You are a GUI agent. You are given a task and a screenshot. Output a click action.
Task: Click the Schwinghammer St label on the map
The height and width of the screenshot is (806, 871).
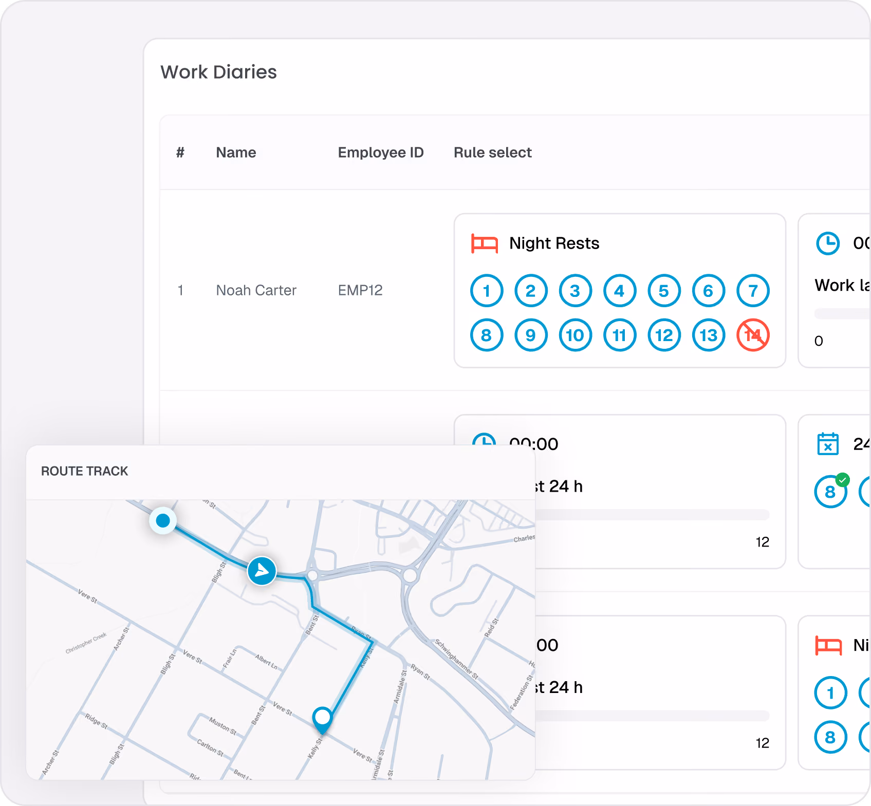(457, 659)
